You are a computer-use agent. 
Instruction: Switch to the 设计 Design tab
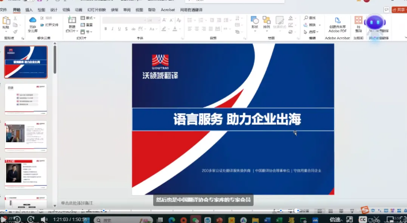click(54, 10)
